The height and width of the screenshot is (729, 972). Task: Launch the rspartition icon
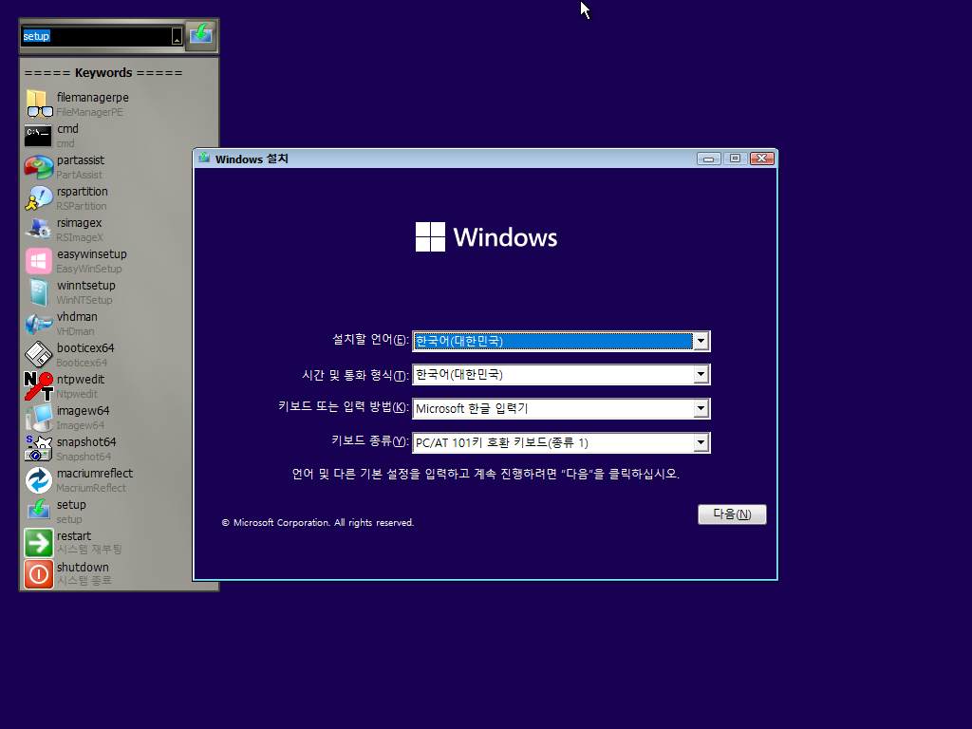pos(38,198)
